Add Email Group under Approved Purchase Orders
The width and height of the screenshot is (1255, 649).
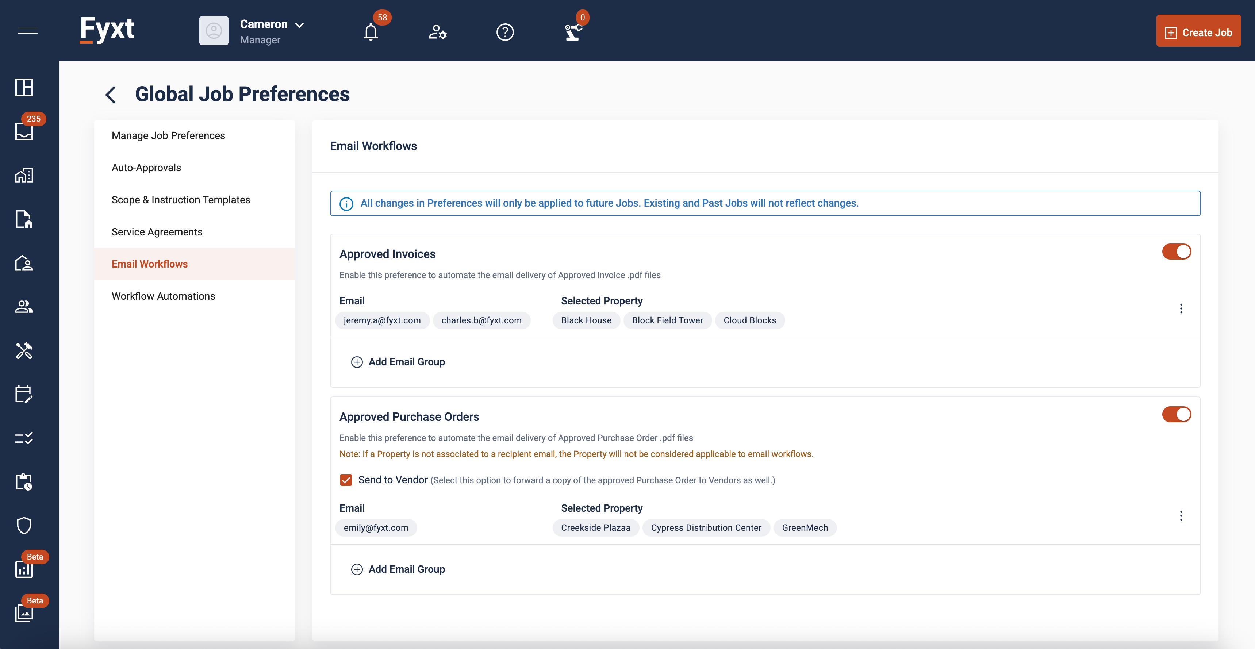click(x=398, y=569)
